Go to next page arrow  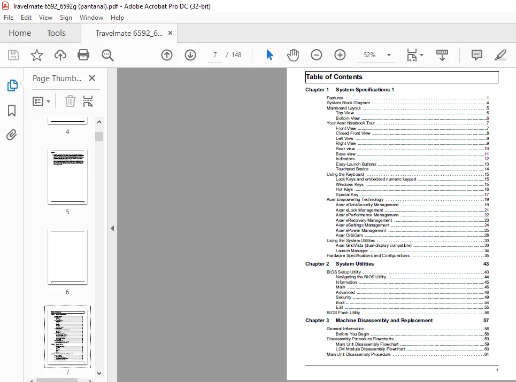click(x=190, y=55)
